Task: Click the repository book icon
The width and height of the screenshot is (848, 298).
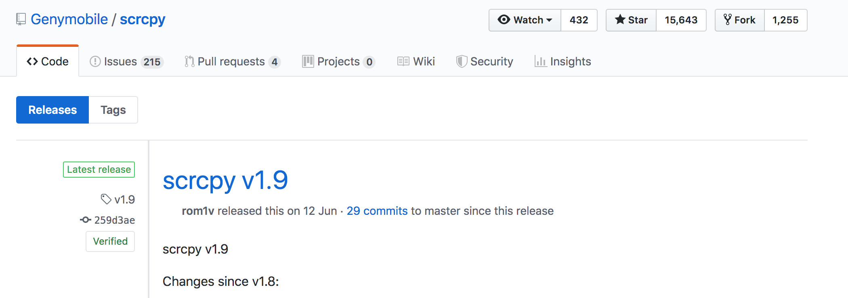Action: (x=21, y=19)
